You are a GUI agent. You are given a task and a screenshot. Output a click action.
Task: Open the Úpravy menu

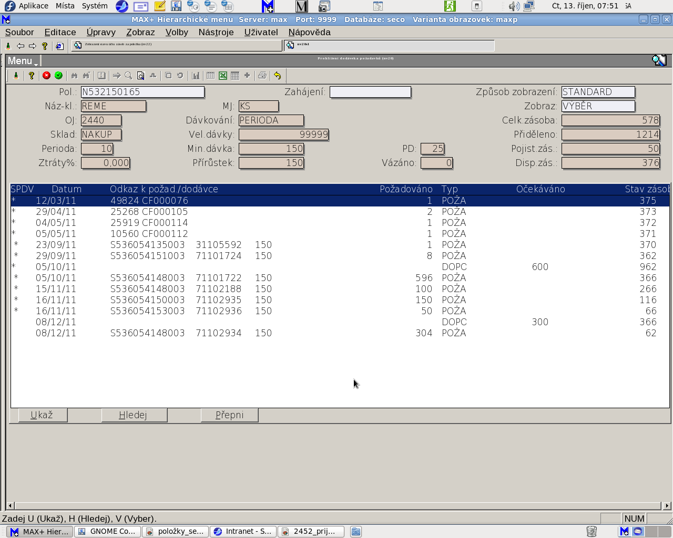pyautogui.click(x=101, y=32)
